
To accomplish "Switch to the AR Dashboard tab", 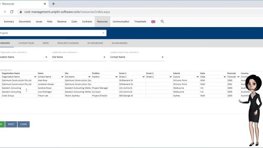I will click(x=120, y=43).
